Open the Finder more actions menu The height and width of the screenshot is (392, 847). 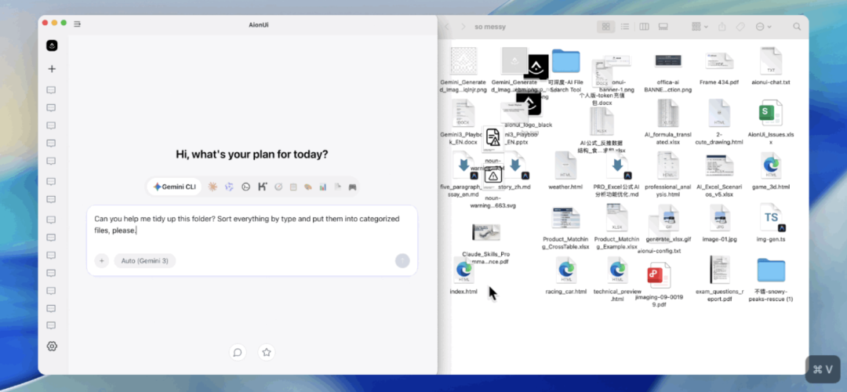(763, 27)
